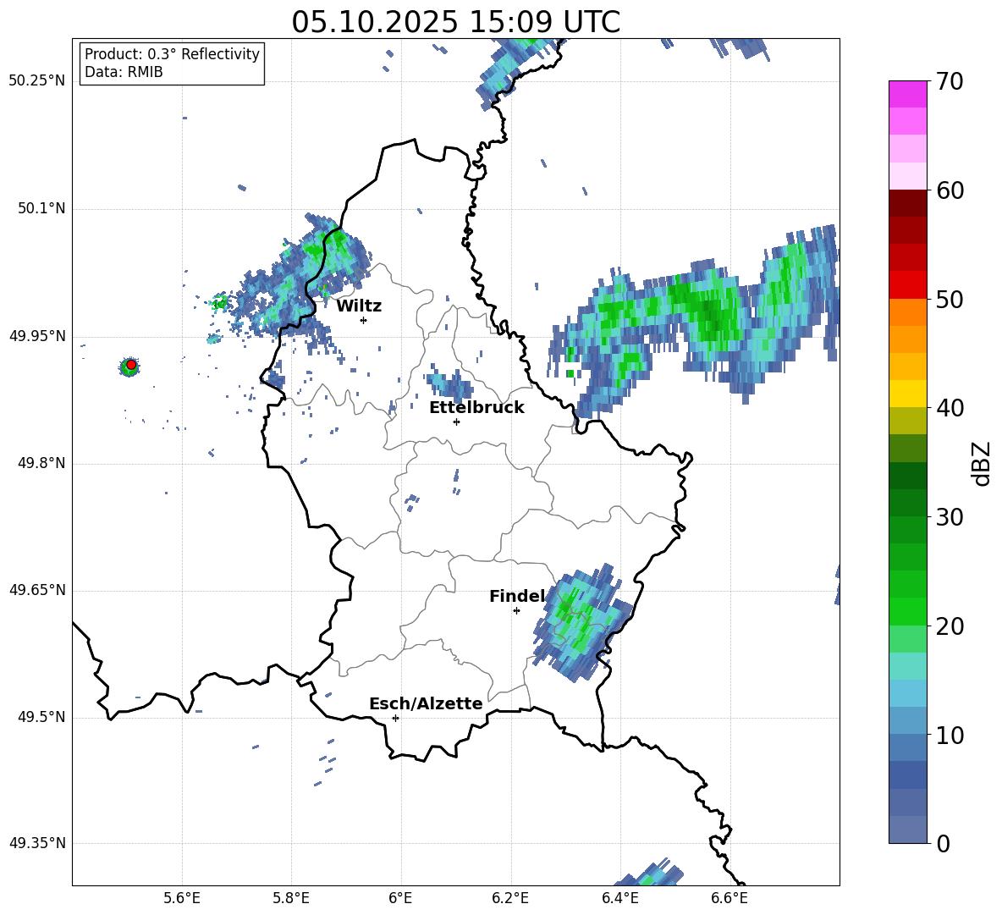This screenshot has width=1002, height=915.
Task: Click the title 05.10.2025 15:09 UTC
Action: (x=455, y=22)
